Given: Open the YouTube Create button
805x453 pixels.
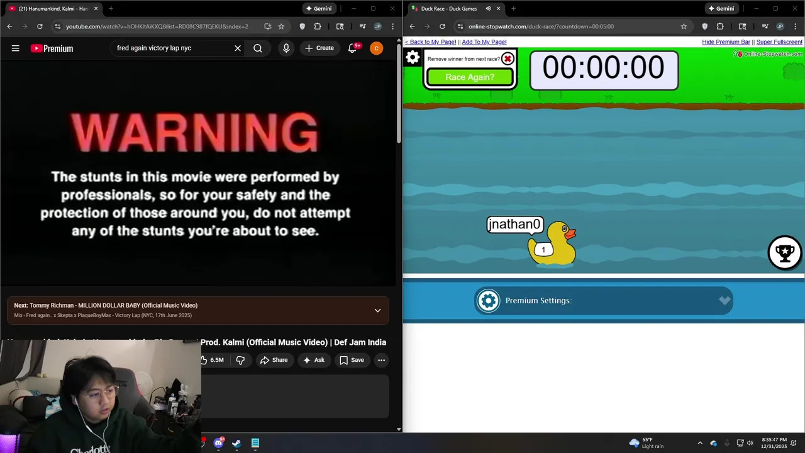Looking at the screenshot, I should (x=319, y=48).
